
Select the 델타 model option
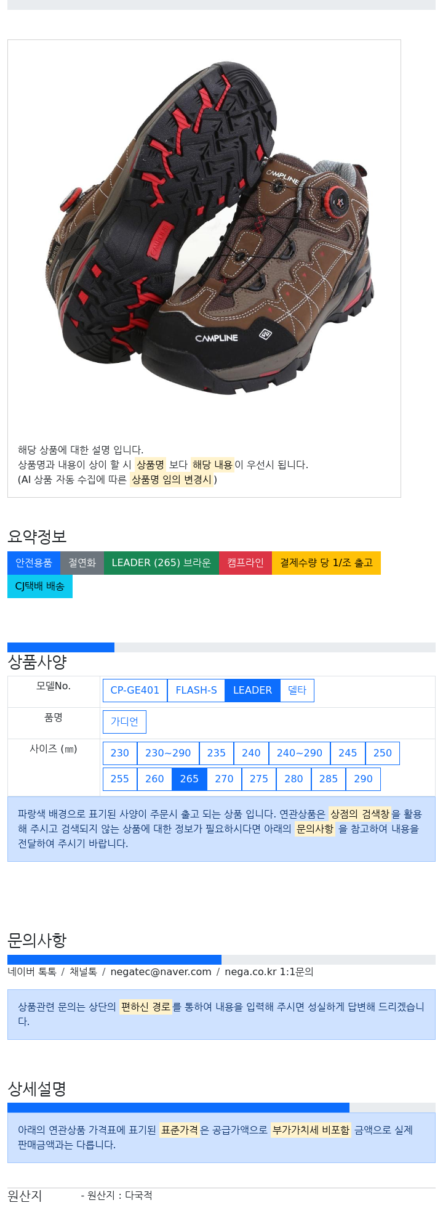(x=297, y=691)
